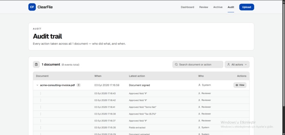This screenshot has width=285, height=135.
Task: Click the magnifier icon in the search box
Action: point(176,65)
